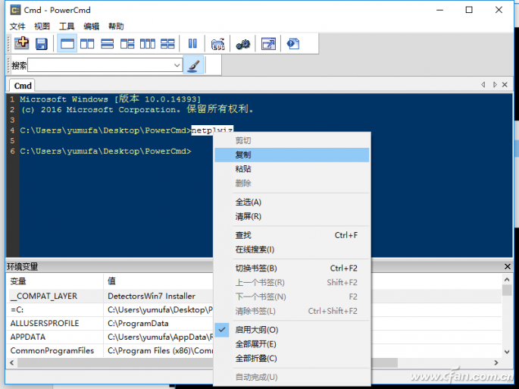Select the one-left two-right panes layout
Screen dimensions: 519x389
click(x=127, y=44)
